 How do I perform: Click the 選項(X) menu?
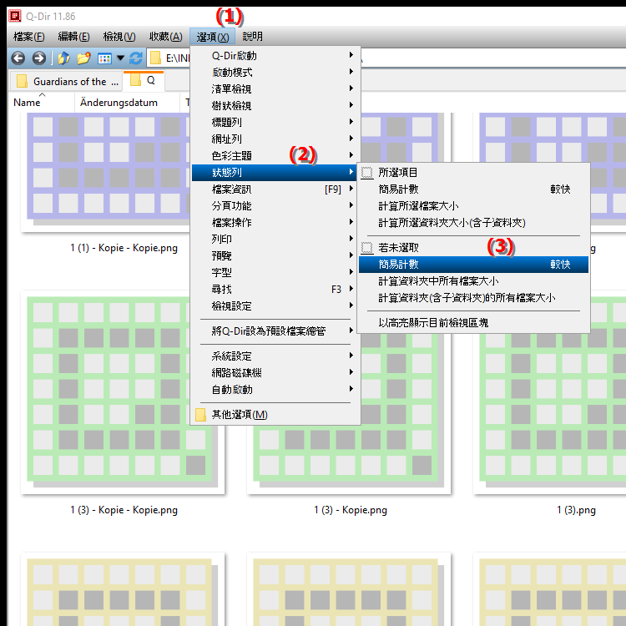212,37
